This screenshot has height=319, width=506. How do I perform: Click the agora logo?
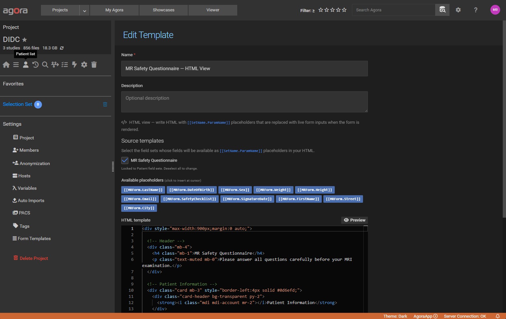(15, 11)
